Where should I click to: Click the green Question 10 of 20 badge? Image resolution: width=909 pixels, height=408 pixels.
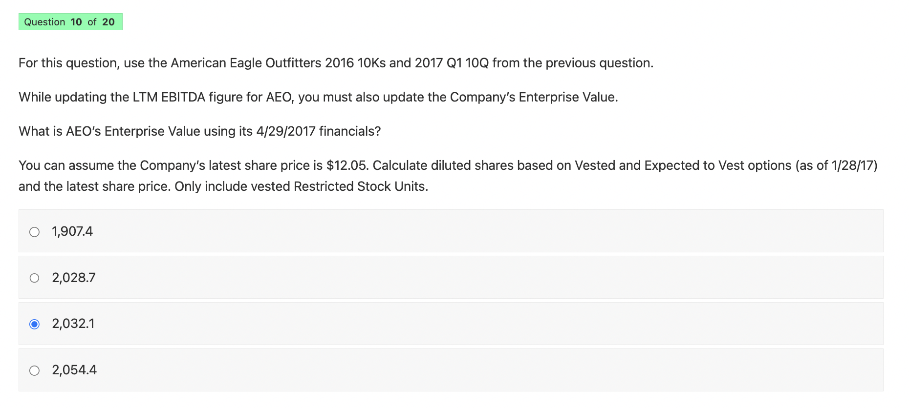coord(70,22)
